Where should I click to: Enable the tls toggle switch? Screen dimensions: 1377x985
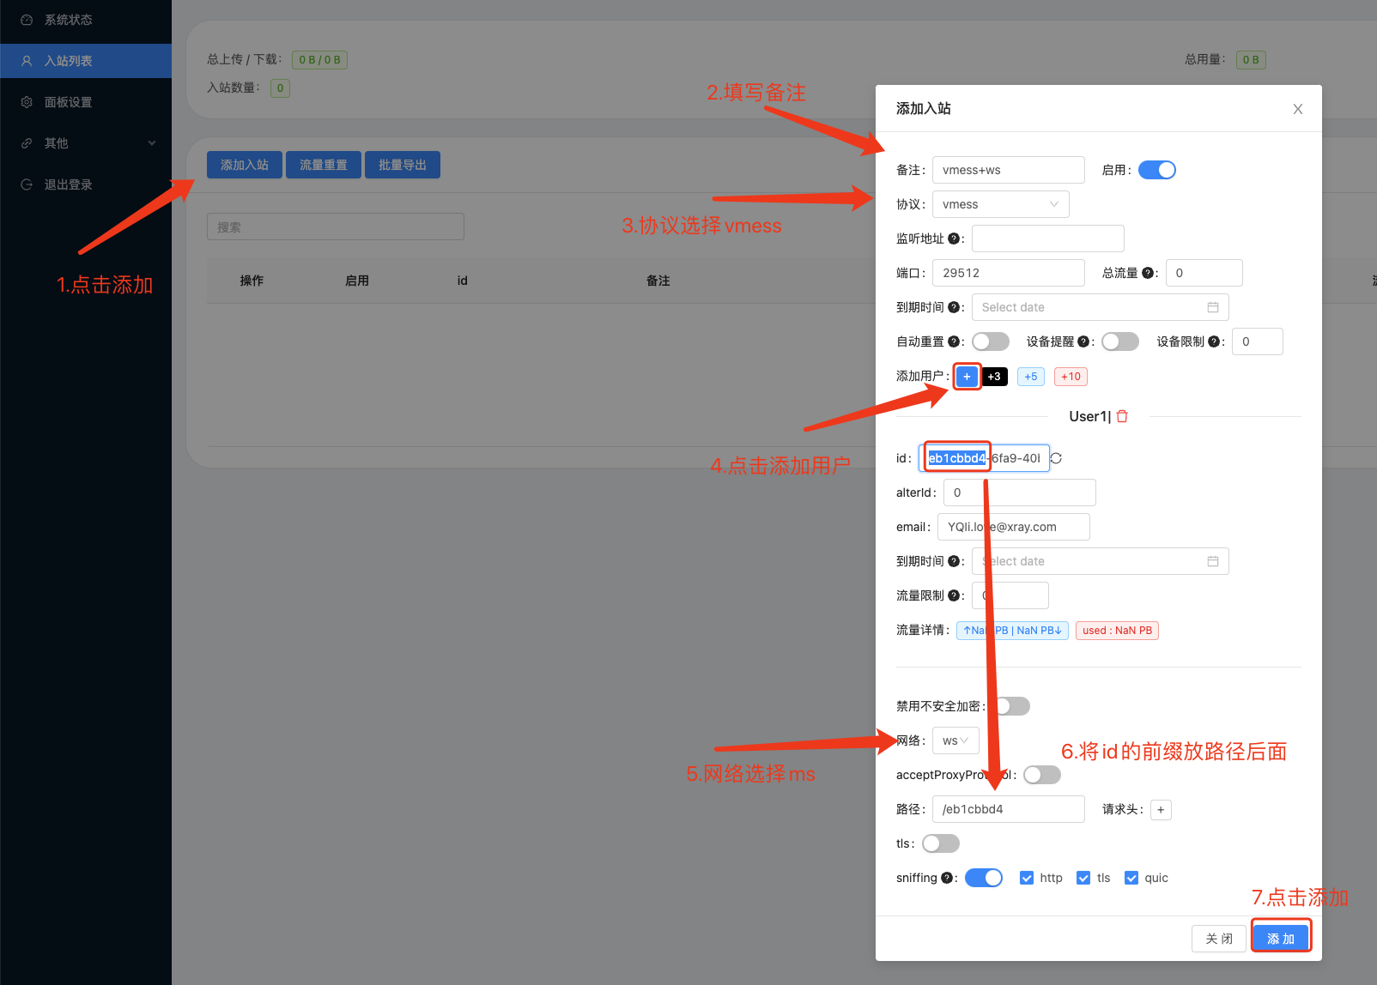940,843
